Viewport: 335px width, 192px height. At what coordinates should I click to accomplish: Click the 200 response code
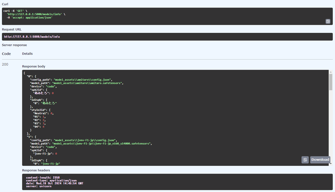click(x=5, y=64)
